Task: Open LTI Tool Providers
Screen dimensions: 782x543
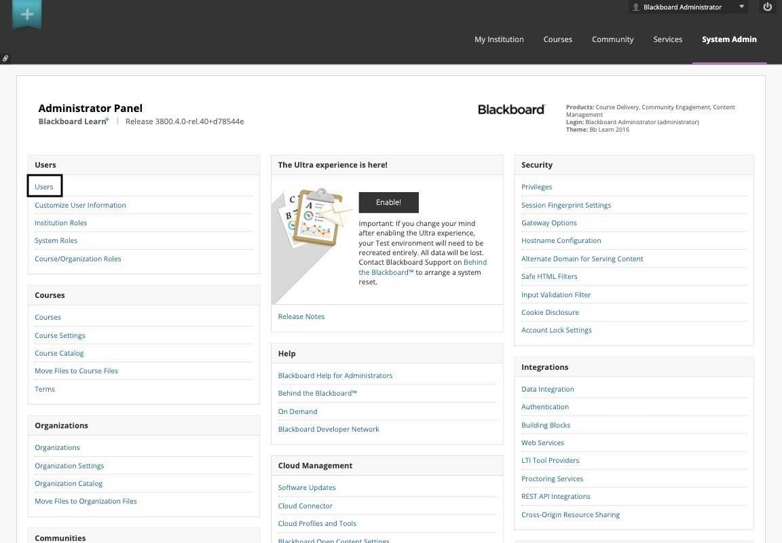Action: point(550,460)
